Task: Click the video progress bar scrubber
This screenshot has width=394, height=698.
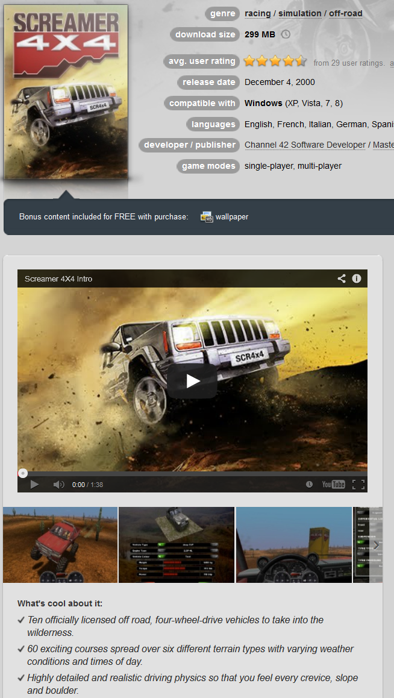Action: tap(23, 473)
